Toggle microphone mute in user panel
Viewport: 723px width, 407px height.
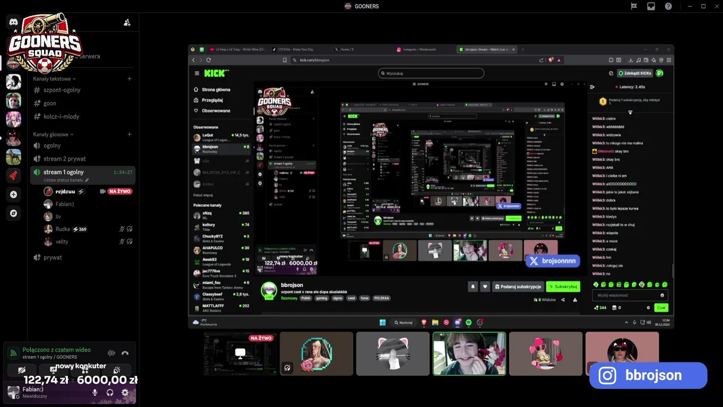click(95, 392)
